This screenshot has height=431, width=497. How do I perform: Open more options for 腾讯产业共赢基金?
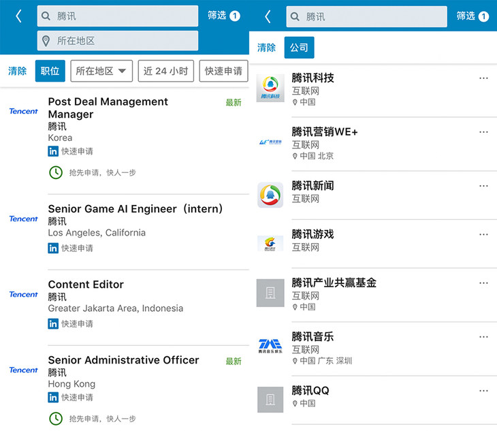483,283
